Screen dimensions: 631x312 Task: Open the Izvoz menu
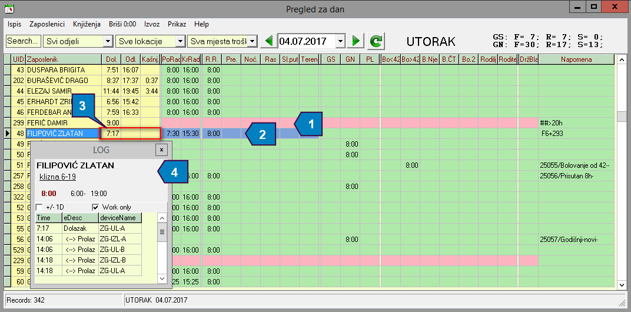152,24
